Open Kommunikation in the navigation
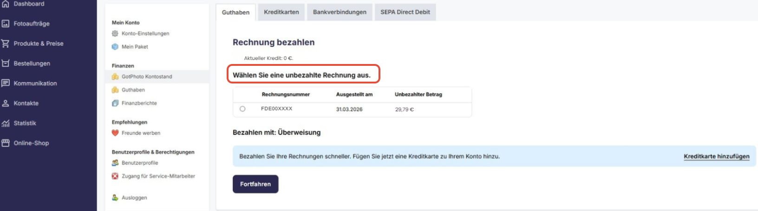 pyautogui.click(x=35, y=83)
